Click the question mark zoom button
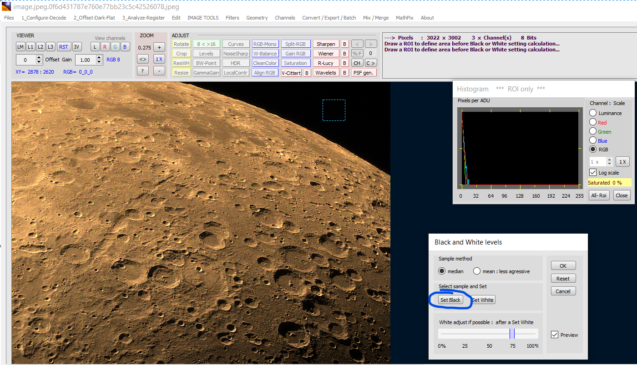Screen dimensions: 637x365 pos(143,71)
